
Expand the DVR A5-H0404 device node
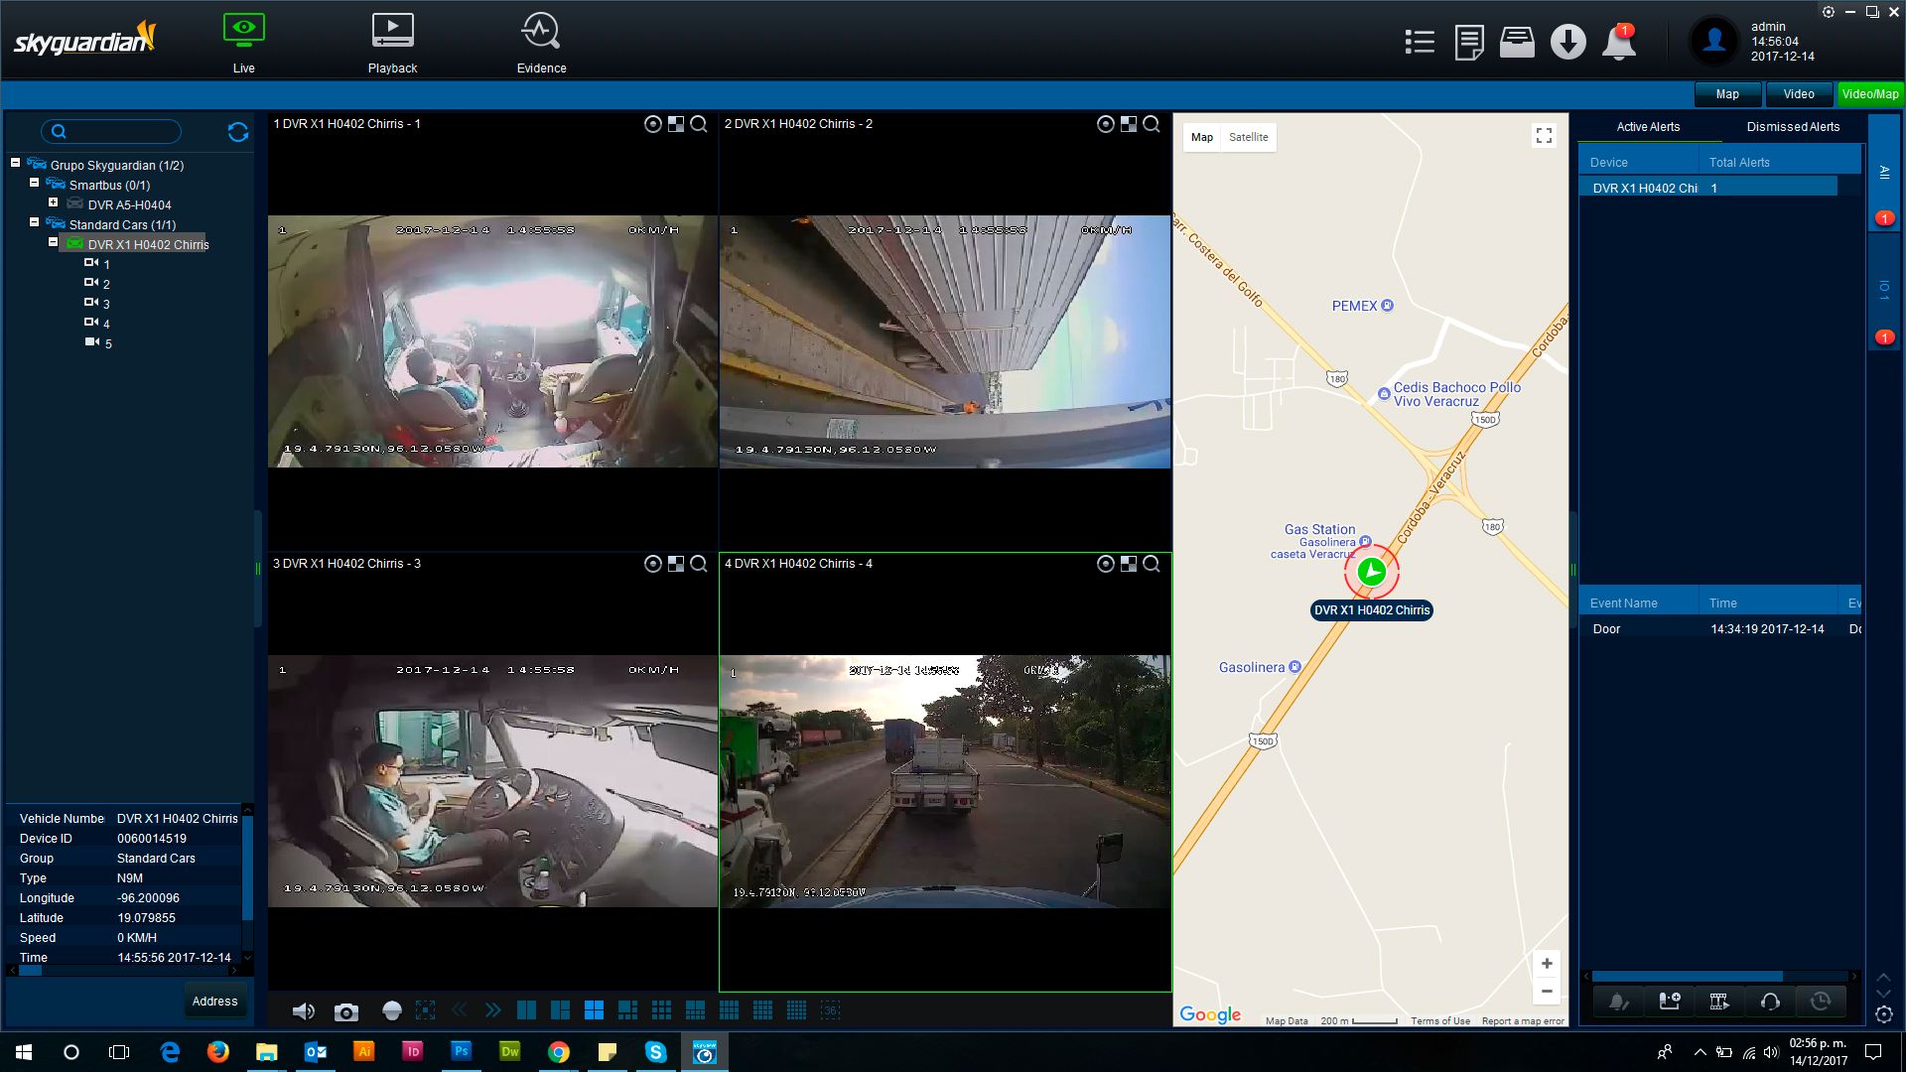(54, 202)
